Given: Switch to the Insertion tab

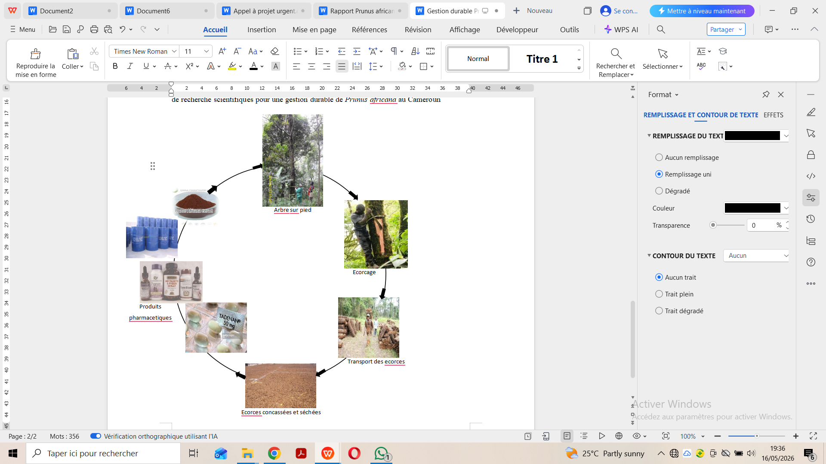Looking at the screenshot, I should (x=262, y=30).
